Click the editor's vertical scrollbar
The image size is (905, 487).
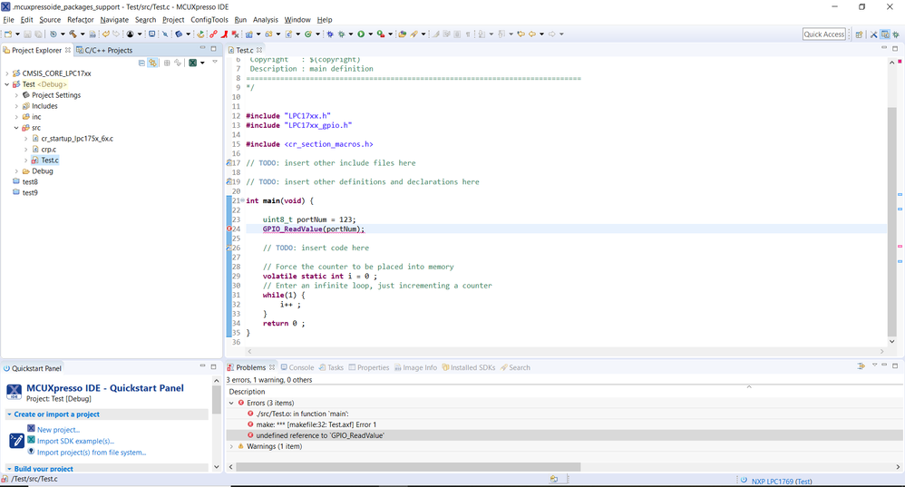pyautogui.click(x=892, y=221)
